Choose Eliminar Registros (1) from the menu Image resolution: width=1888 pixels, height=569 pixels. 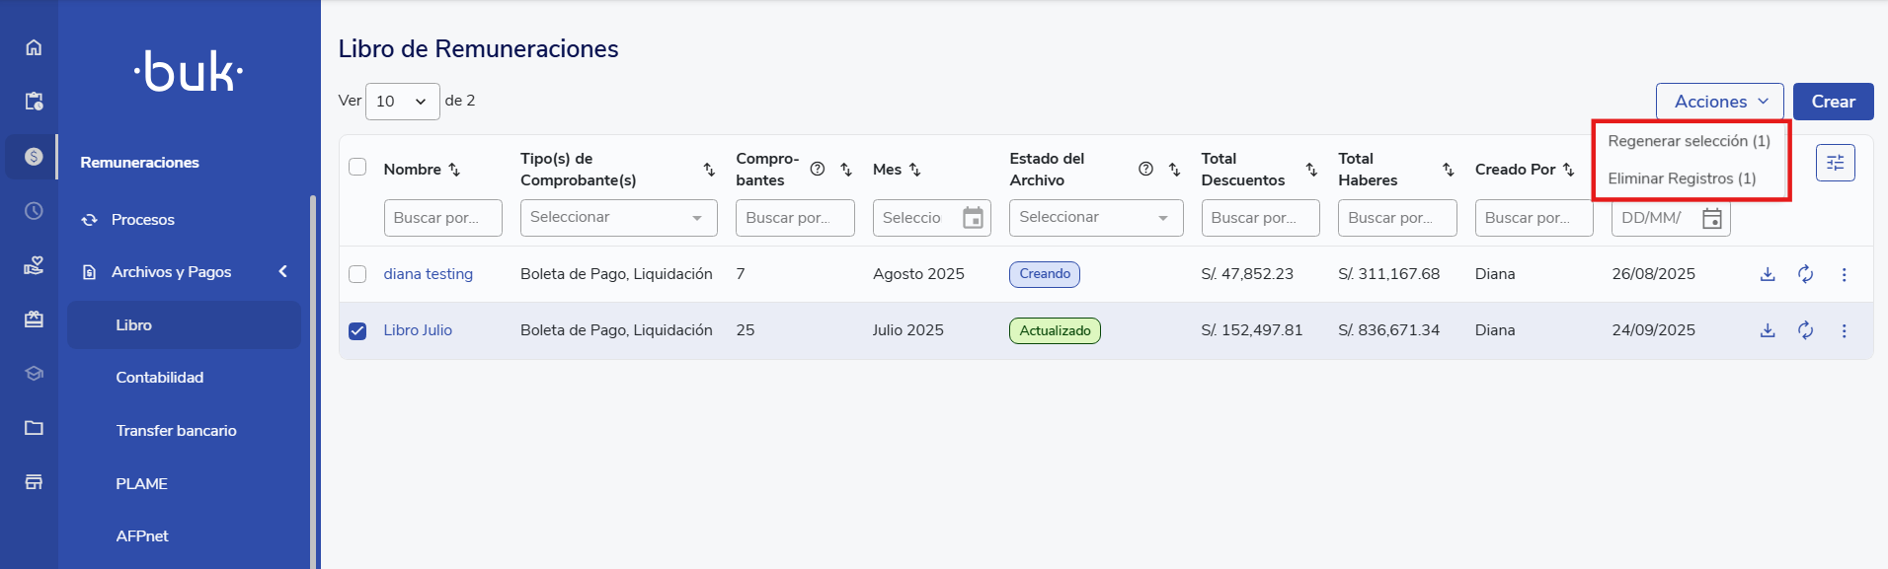pyautogui.click(x=1682, y=178)
